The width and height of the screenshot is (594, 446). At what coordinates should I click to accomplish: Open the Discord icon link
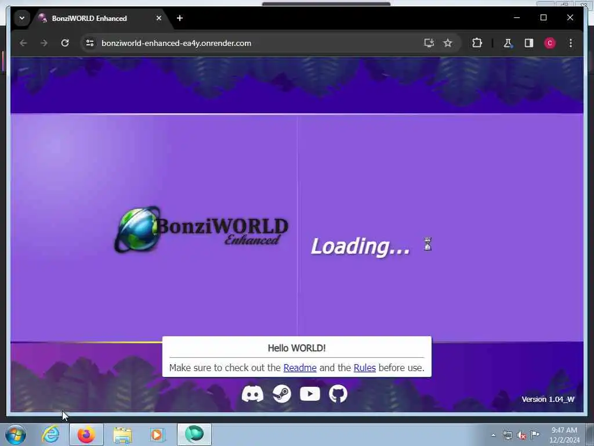(x=252, y=394)
